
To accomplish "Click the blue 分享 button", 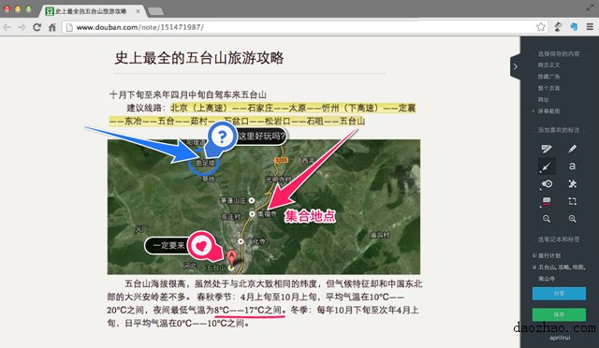I will click(x=559, y=294).
